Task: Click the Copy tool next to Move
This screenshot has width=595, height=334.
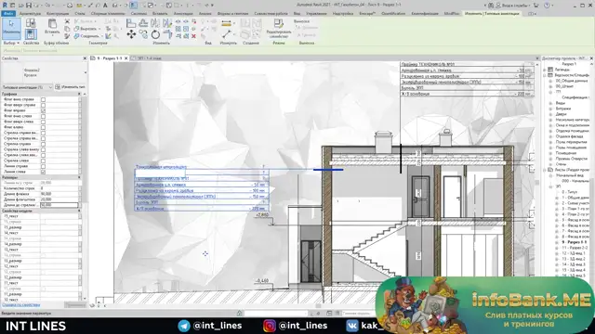Action: click(x=143, y=34)
